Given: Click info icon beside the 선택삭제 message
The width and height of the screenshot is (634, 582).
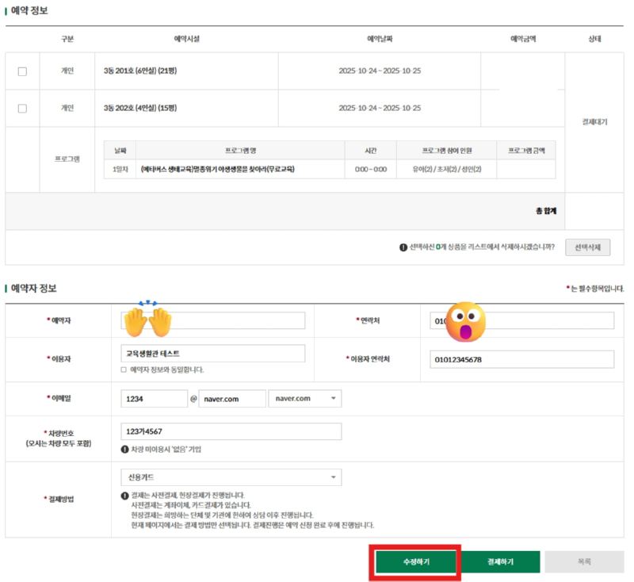Looking at the screenshot, I should (x=403, y=247).
